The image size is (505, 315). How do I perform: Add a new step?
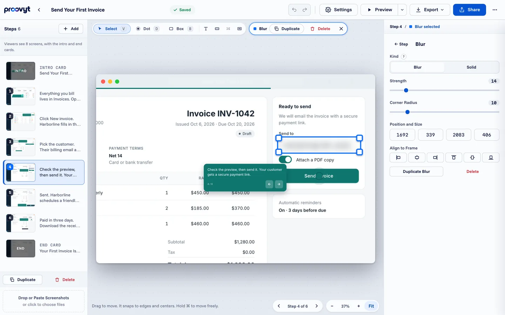pyautogui.click(x=71, y=29)
